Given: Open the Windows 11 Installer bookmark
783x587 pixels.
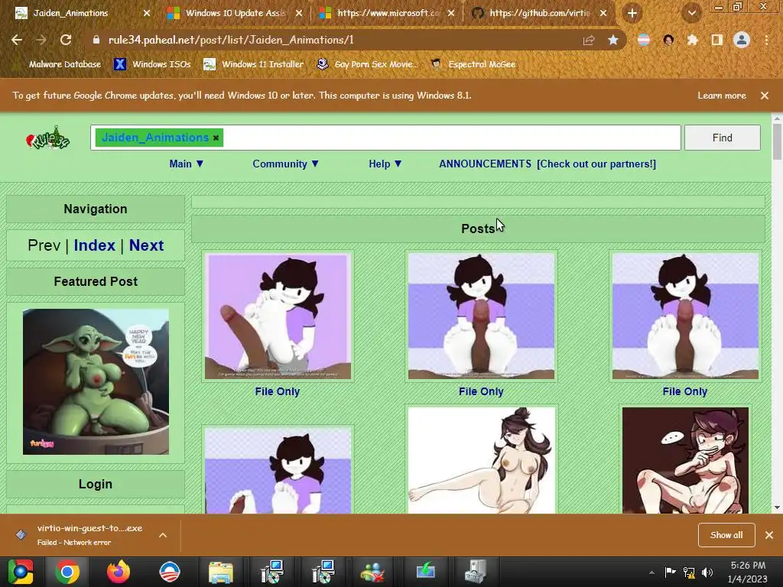Looking at the screenshot, I should pyautogui.click(x=254, y=64).
